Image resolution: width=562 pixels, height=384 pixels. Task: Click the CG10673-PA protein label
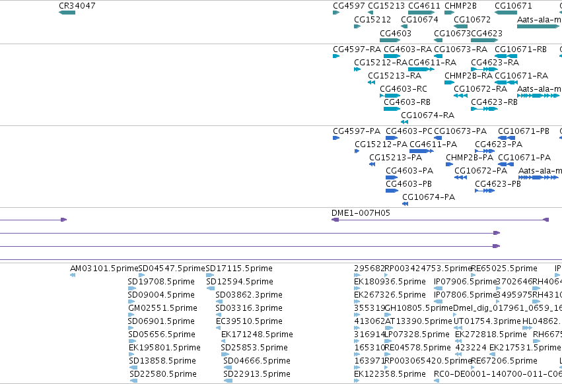coord(460,131)
